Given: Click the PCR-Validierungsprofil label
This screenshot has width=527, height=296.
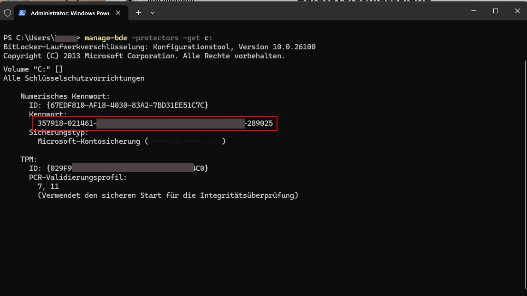Looking at the screenshot, I should tap(78, 177).
